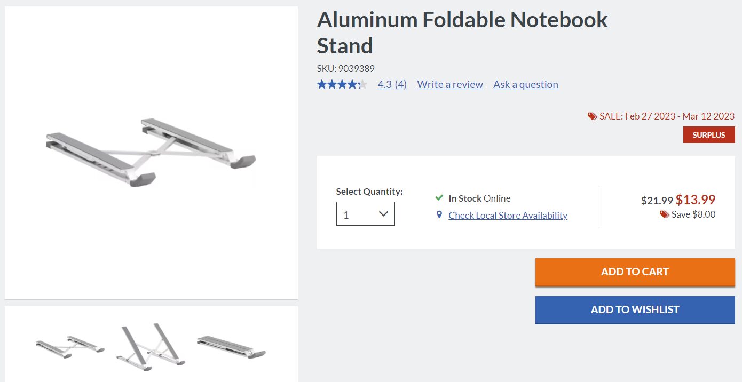The height and width of the screenshot is (382, 742).
Task: Click the sale tag icon near SALE dates
Action: [x=592, y=116]
